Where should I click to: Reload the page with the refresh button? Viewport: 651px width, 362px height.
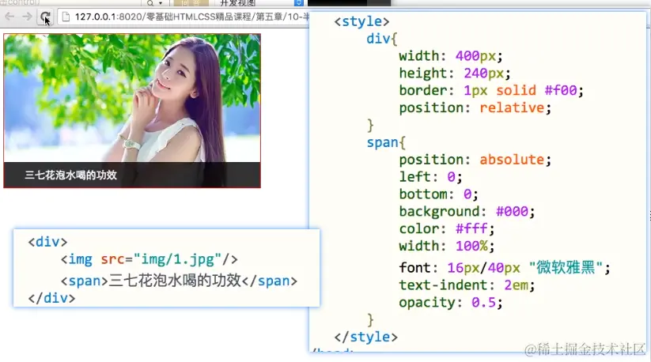pos(45,17)
